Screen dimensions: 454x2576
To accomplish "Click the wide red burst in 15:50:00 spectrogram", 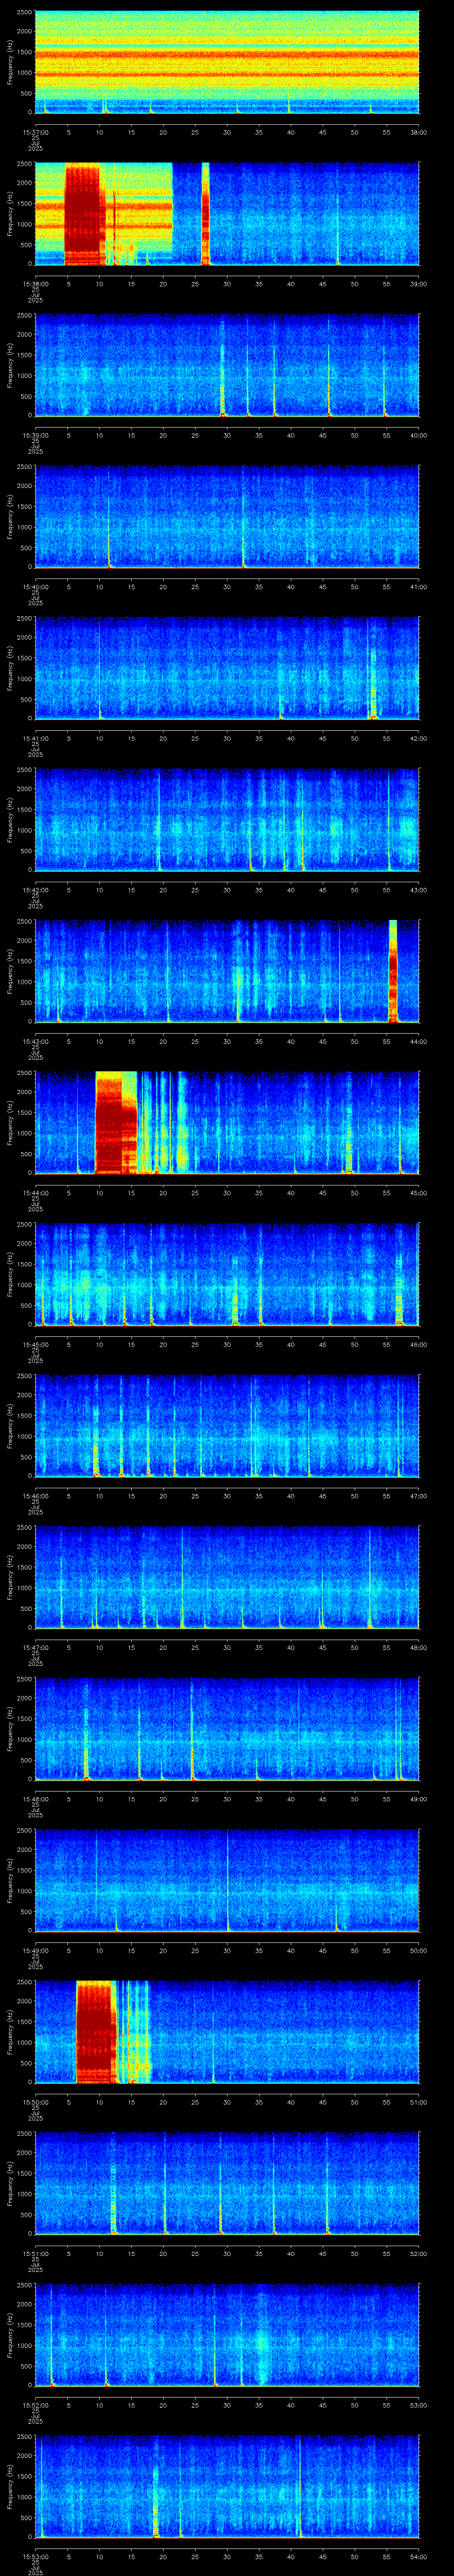I will (96, 2032).
